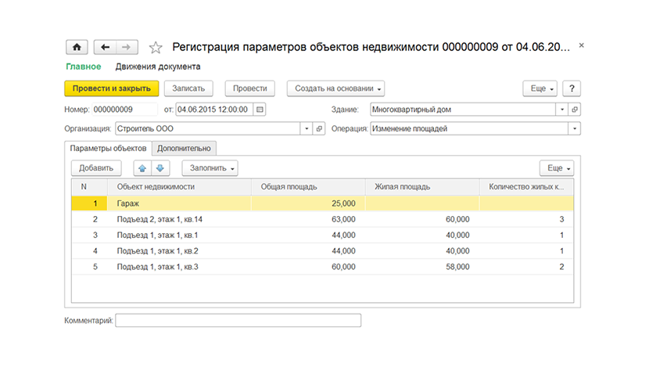The height and width of the screenshot is (367, 649).
Task: Go to the home page icon
Action: (77, 47)
